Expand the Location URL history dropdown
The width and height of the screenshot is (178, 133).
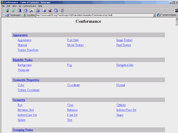pyautogui.click(x=154, y=15)
